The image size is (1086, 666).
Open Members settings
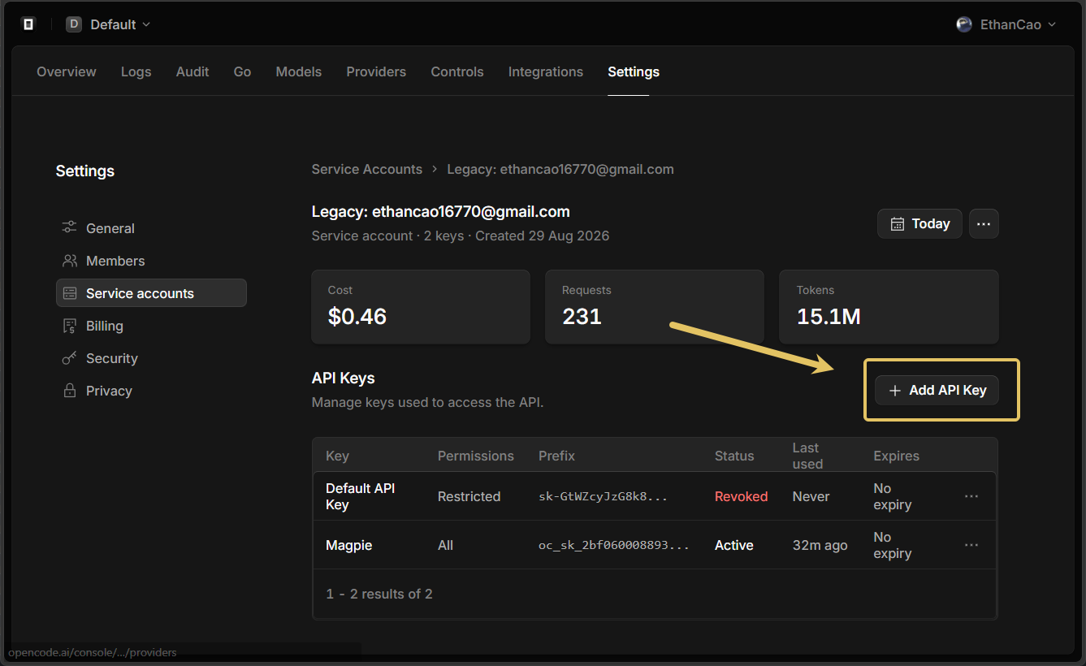(x=151, y=261)
